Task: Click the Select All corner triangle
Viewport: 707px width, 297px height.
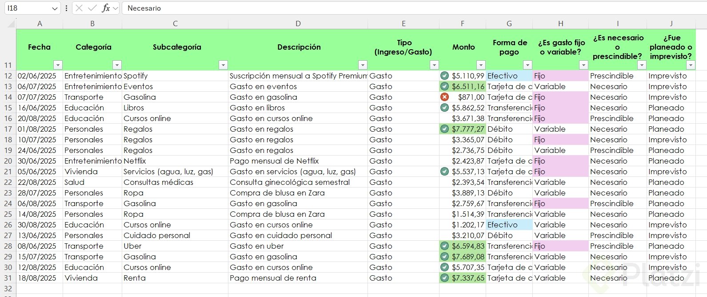Action: 11,24
